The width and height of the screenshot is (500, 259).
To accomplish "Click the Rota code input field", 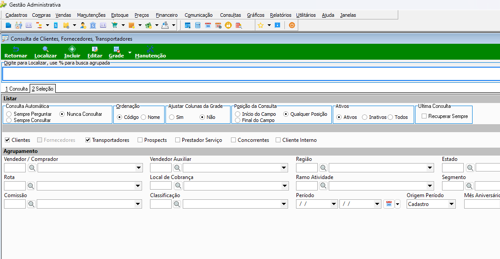I will pos(15,186).
